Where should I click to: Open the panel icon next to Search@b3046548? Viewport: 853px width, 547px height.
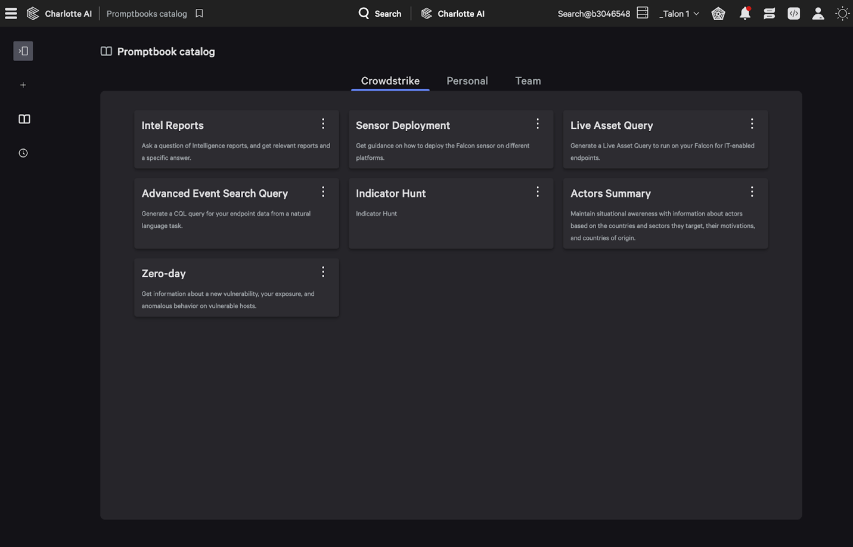642,13
